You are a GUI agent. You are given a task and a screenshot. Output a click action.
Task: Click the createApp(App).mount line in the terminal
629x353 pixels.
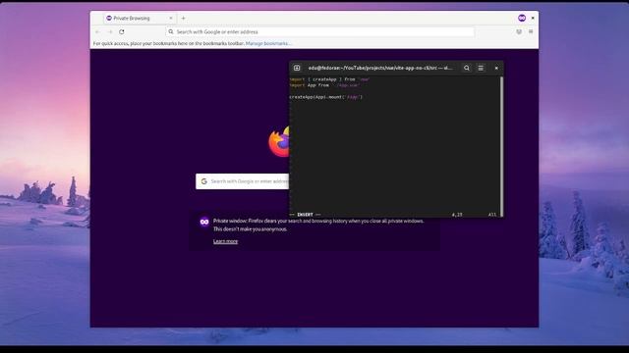pos(325,97)
